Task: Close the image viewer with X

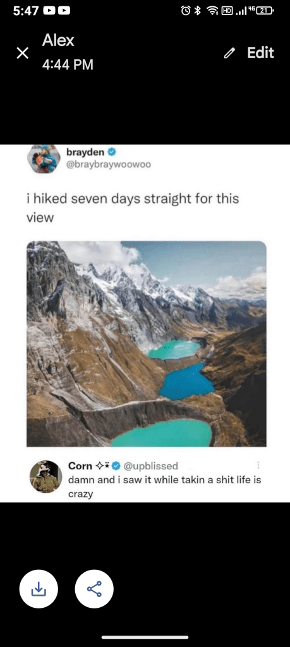Action: [23, 53]
